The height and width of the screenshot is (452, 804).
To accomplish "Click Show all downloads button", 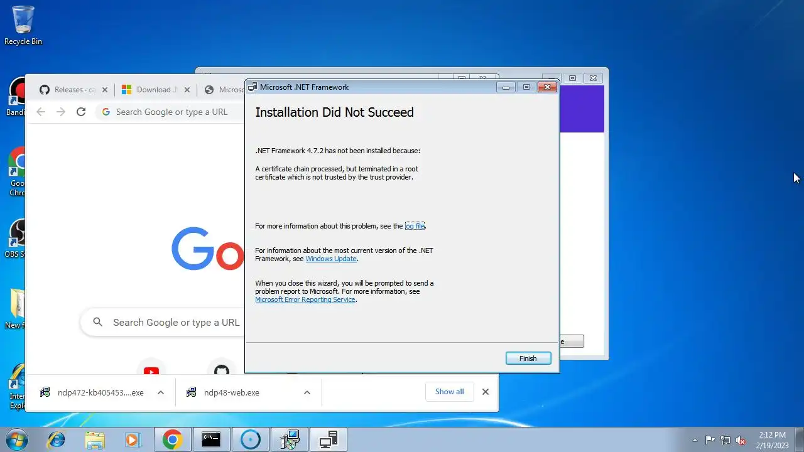I will (450, 392).
